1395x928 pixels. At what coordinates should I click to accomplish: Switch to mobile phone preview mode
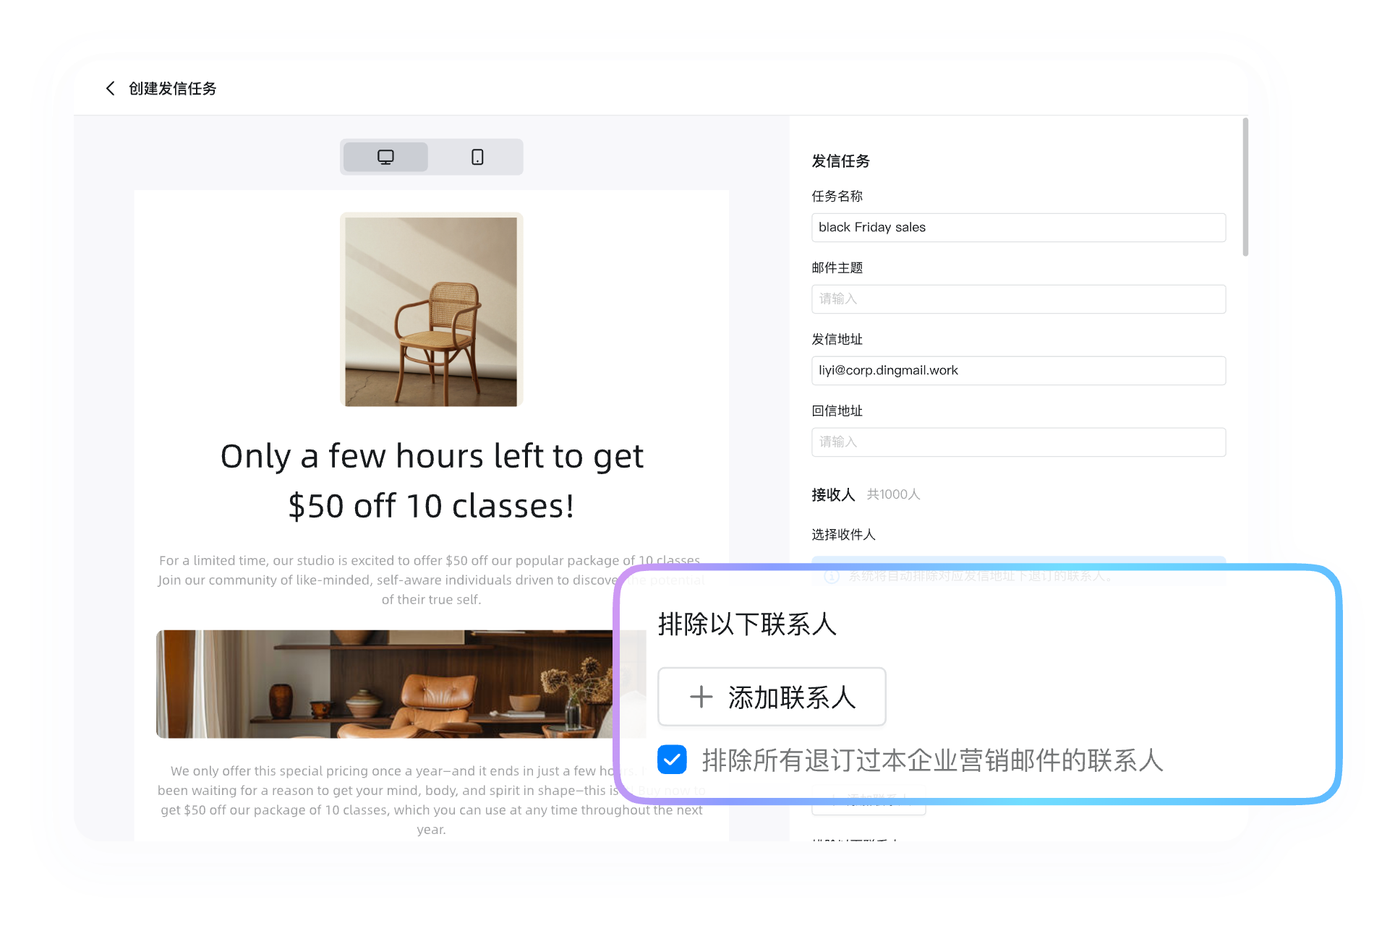pyautogui.click(x=477, y=157)
